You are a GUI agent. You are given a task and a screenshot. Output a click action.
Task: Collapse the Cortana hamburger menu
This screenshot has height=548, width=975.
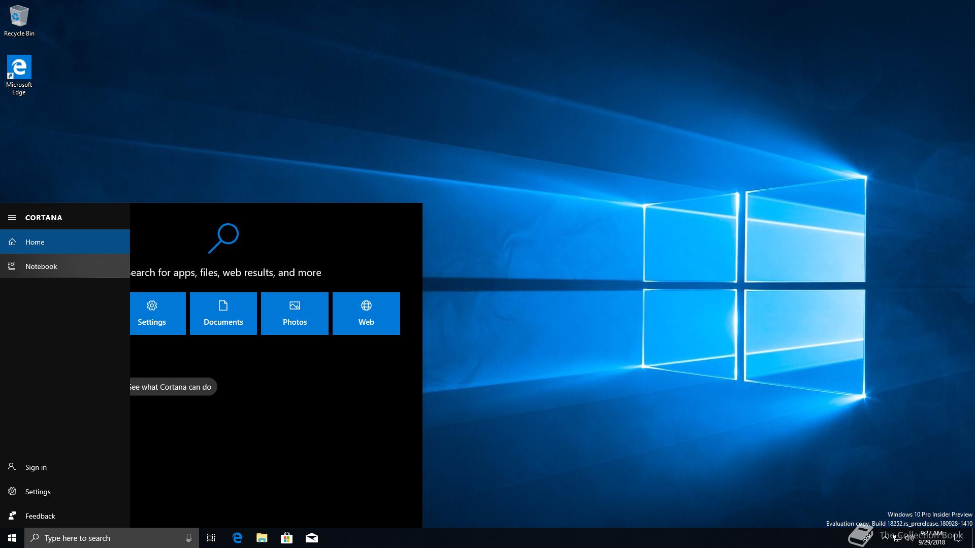(x=12, y=218)
